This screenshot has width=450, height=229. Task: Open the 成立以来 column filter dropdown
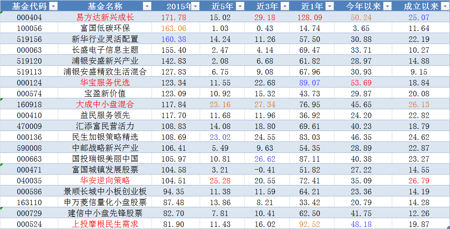445,6
